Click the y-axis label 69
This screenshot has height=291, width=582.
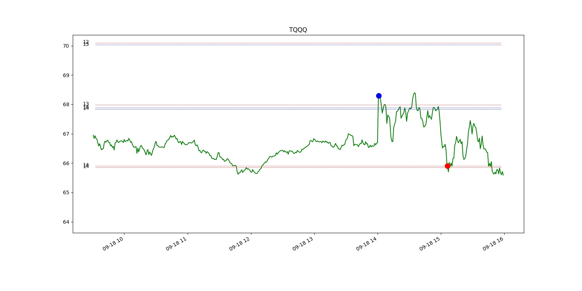tap(66, 75)
